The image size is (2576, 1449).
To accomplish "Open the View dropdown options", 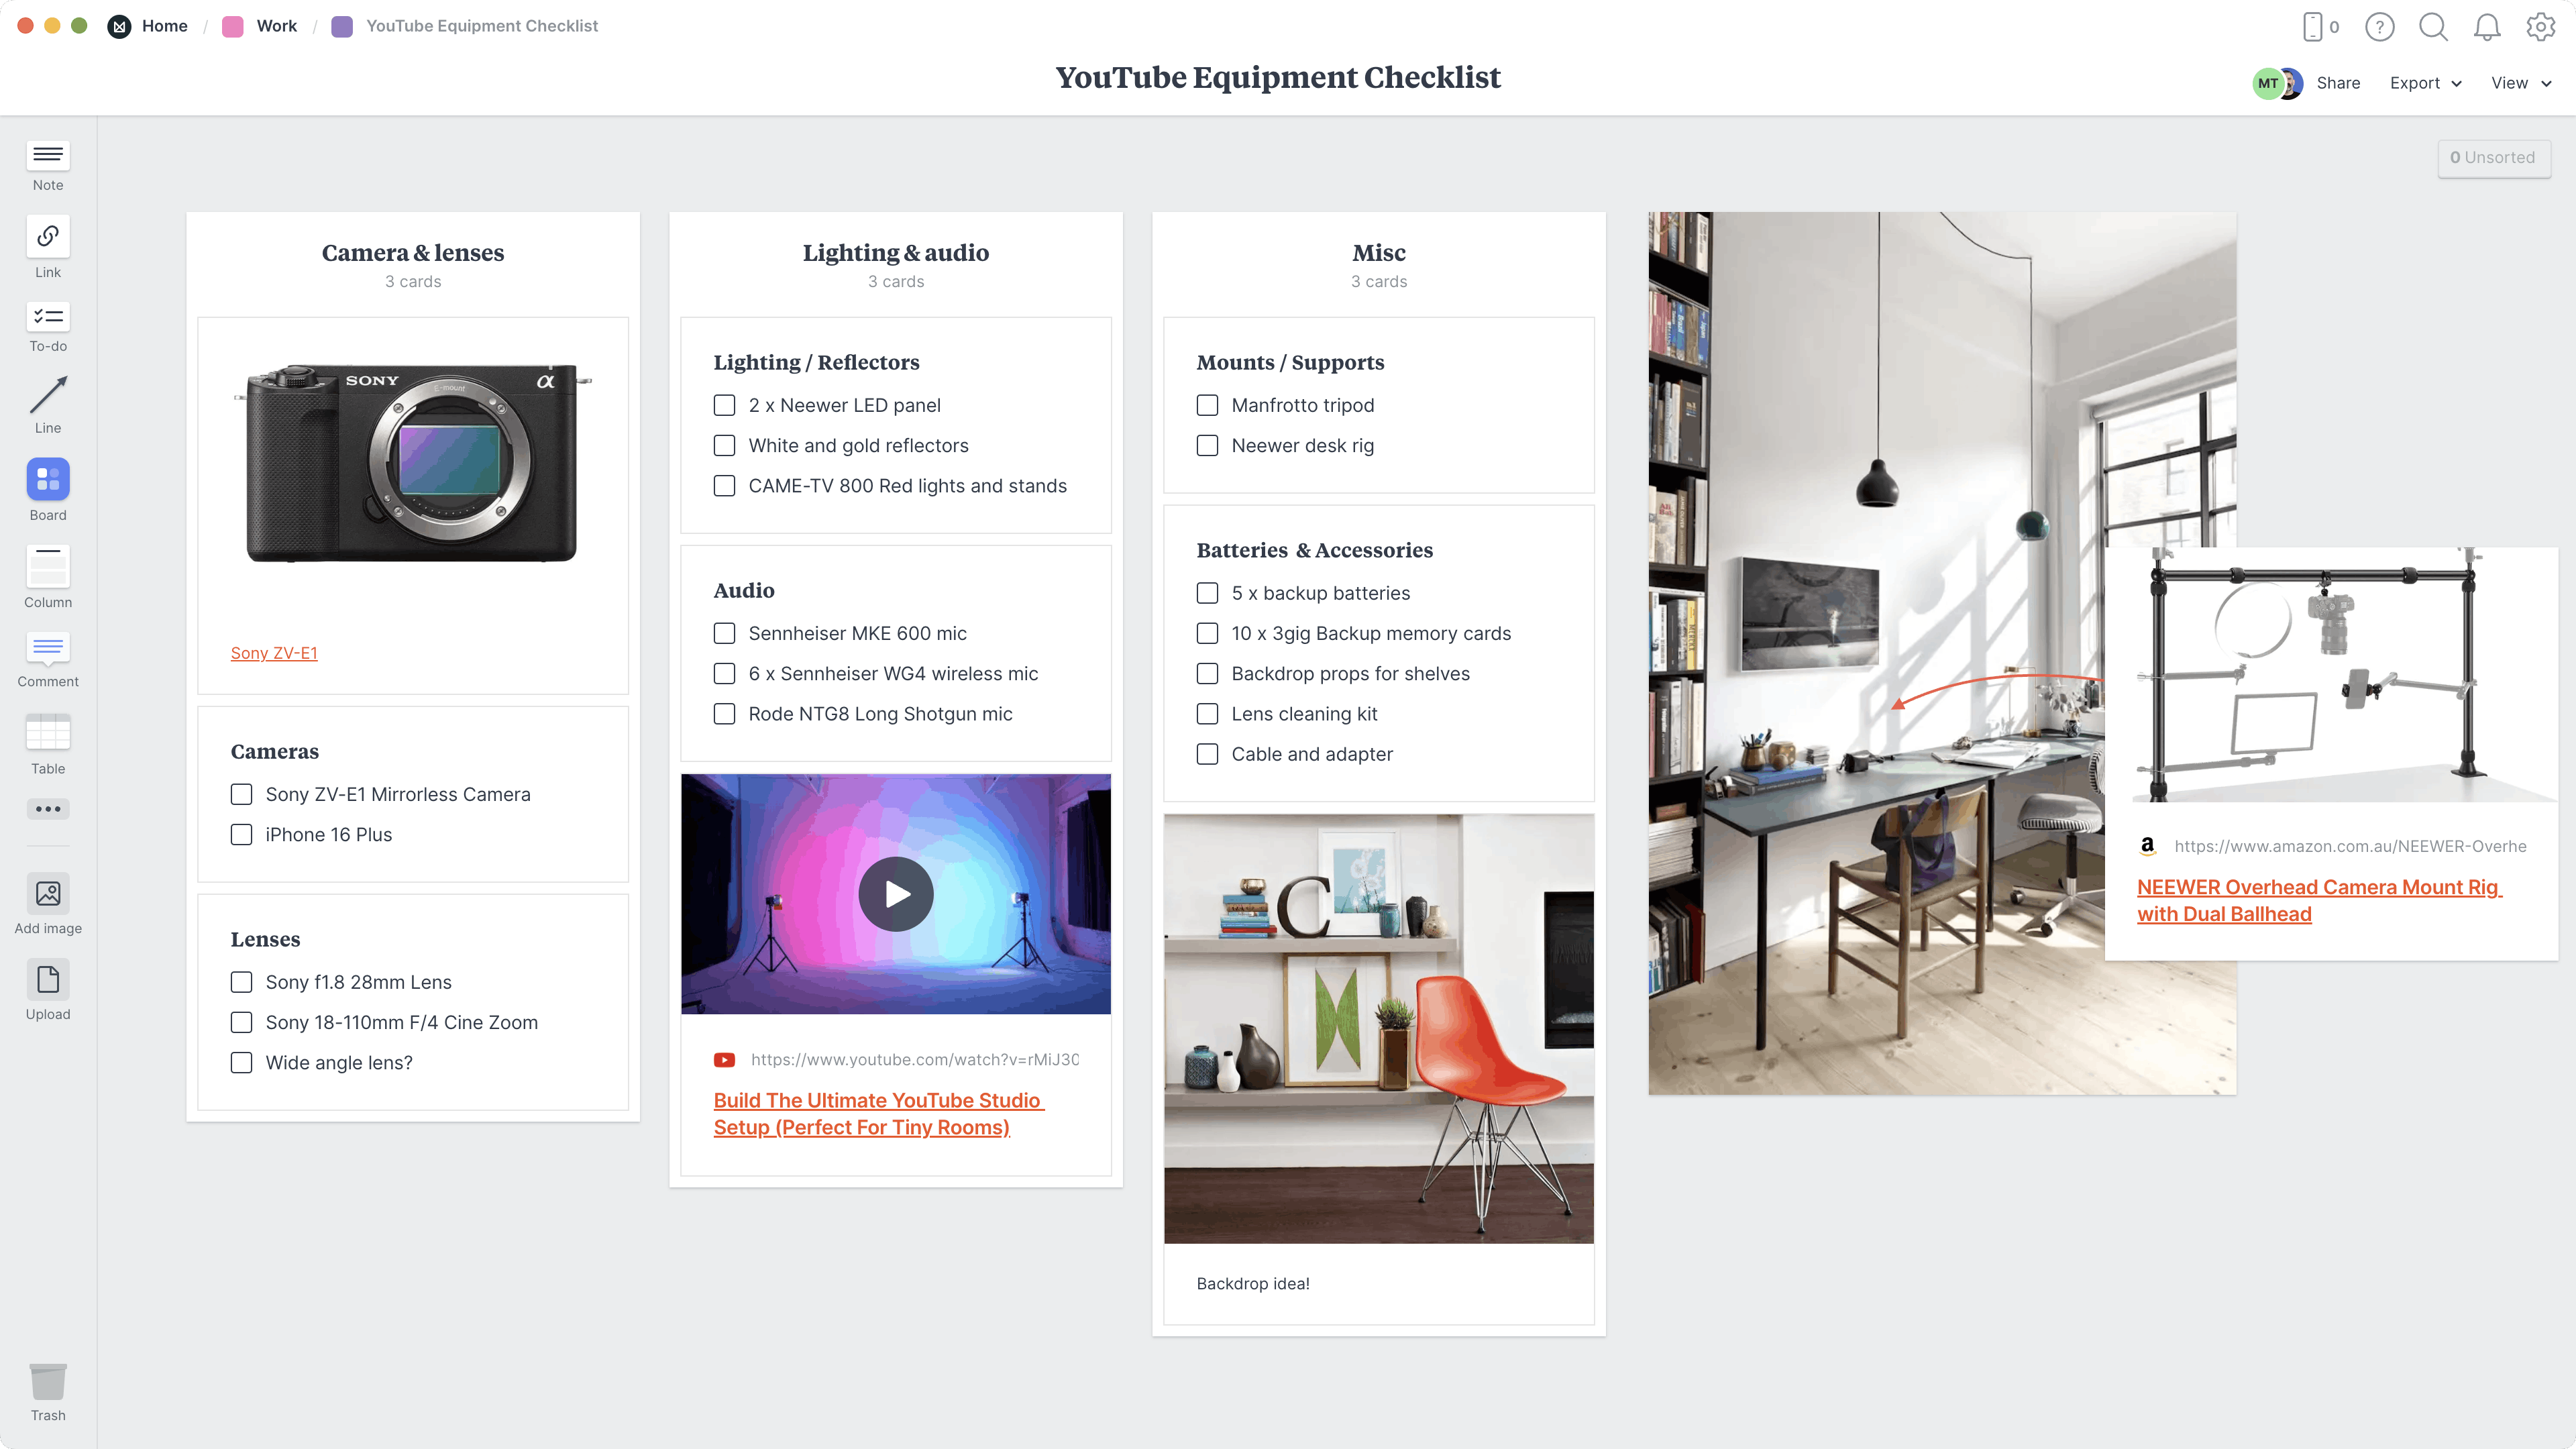I will click(2520, 81).
